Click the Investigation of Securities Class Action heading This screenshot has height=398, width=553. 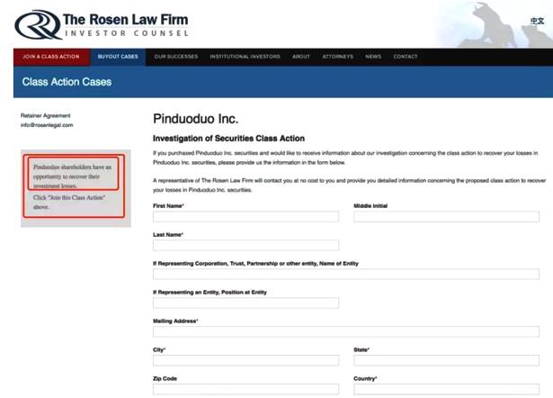[x=228, y=139]
